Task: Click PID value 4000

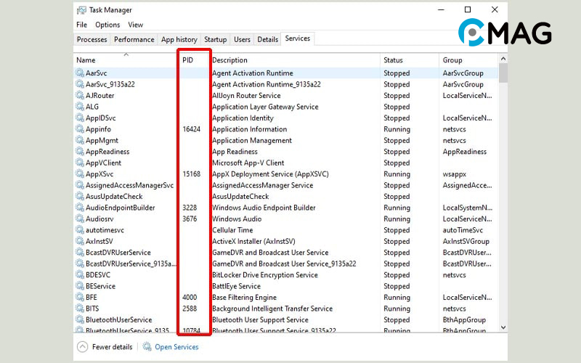Action: tap(190, 298)
